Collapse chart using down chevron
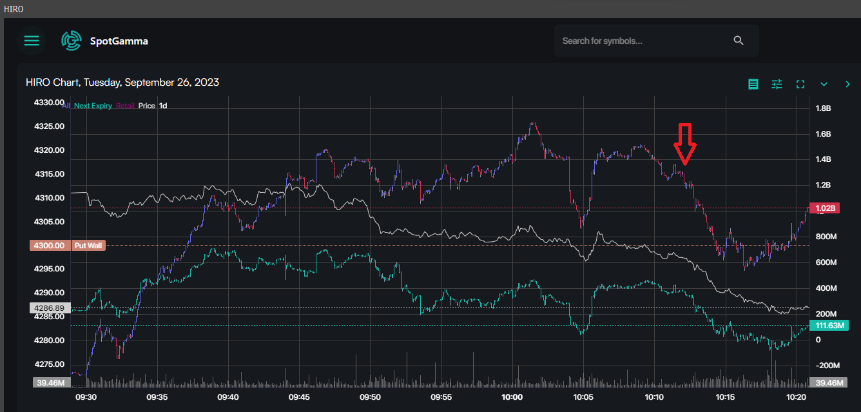Viewport: 861px width, 412px height. tap(824, 84)
